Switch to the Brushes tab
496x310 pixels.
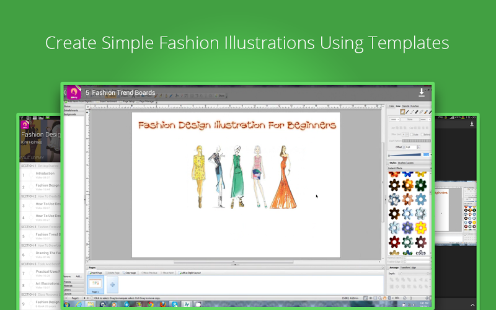pos(402,162)
